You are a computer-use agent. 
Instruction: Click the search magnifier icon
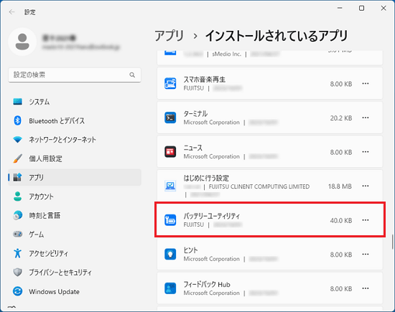132,75
